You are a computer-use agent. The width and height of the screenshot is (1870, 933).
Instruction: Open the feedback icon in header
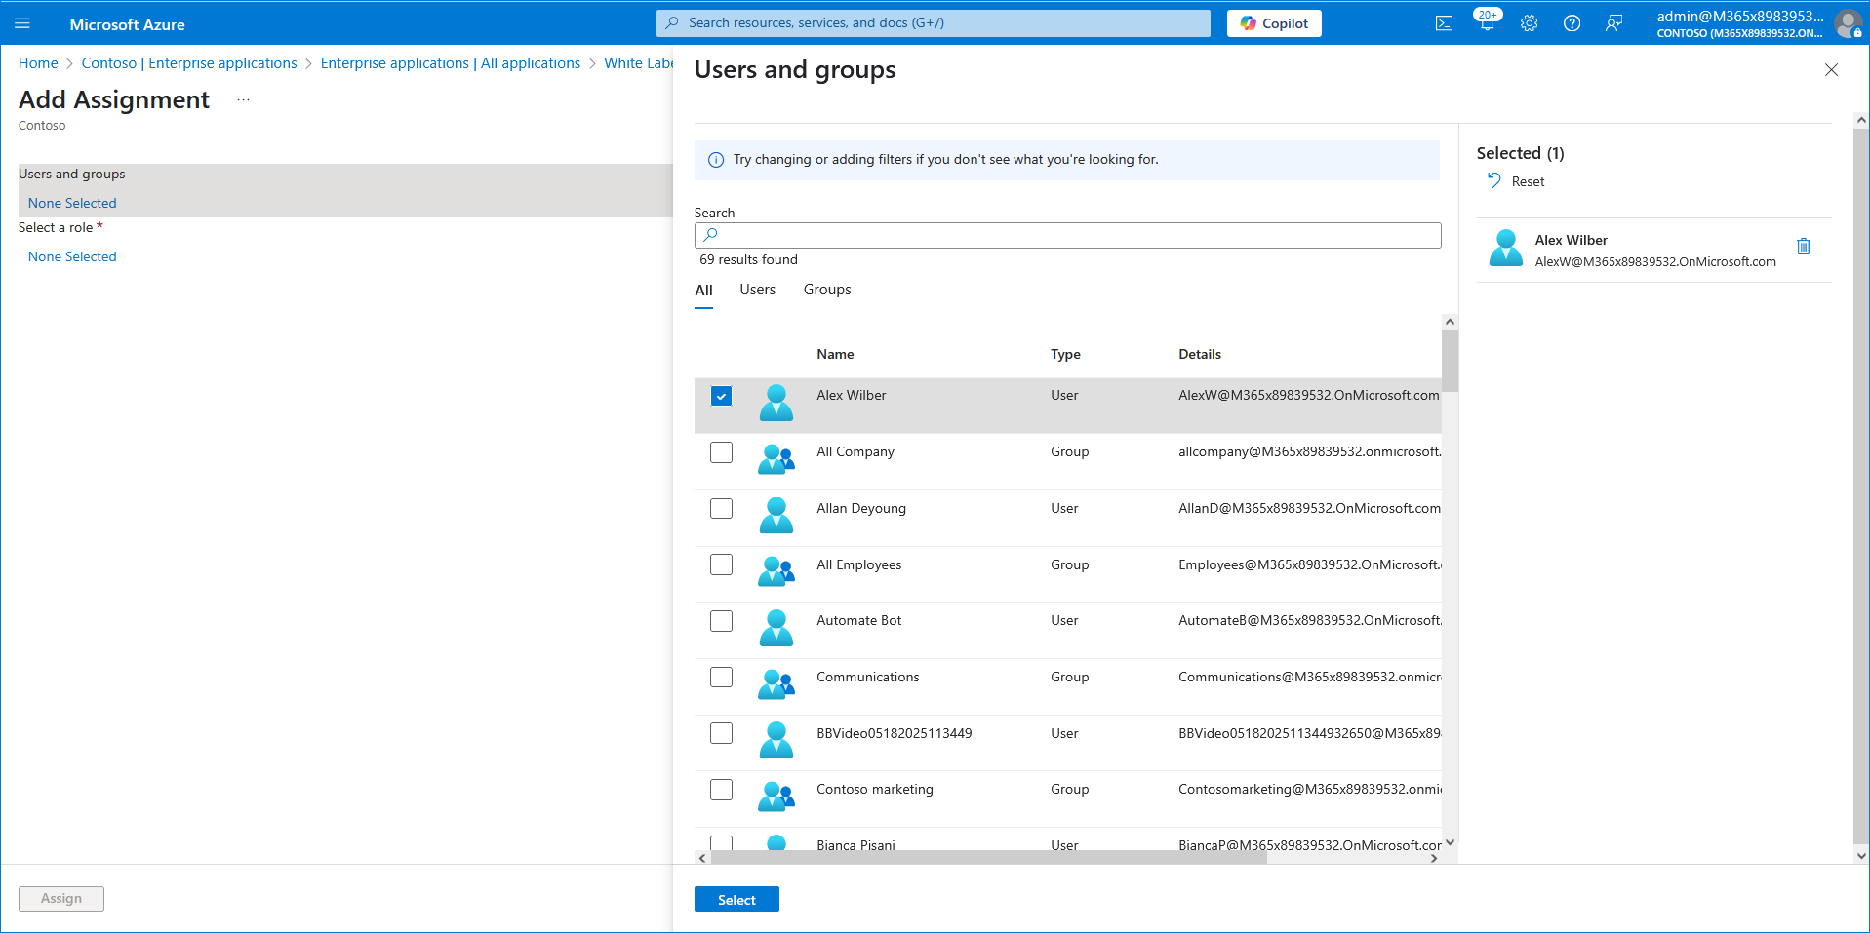click(x=1614, y=23)
